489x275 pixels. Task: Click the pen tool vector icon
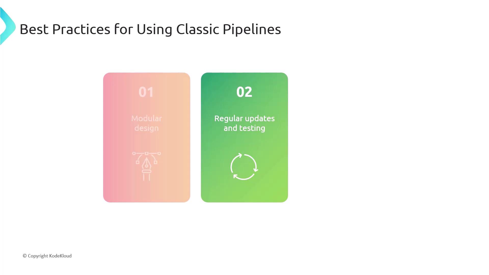pyautogui.click(x=146, y=166)
